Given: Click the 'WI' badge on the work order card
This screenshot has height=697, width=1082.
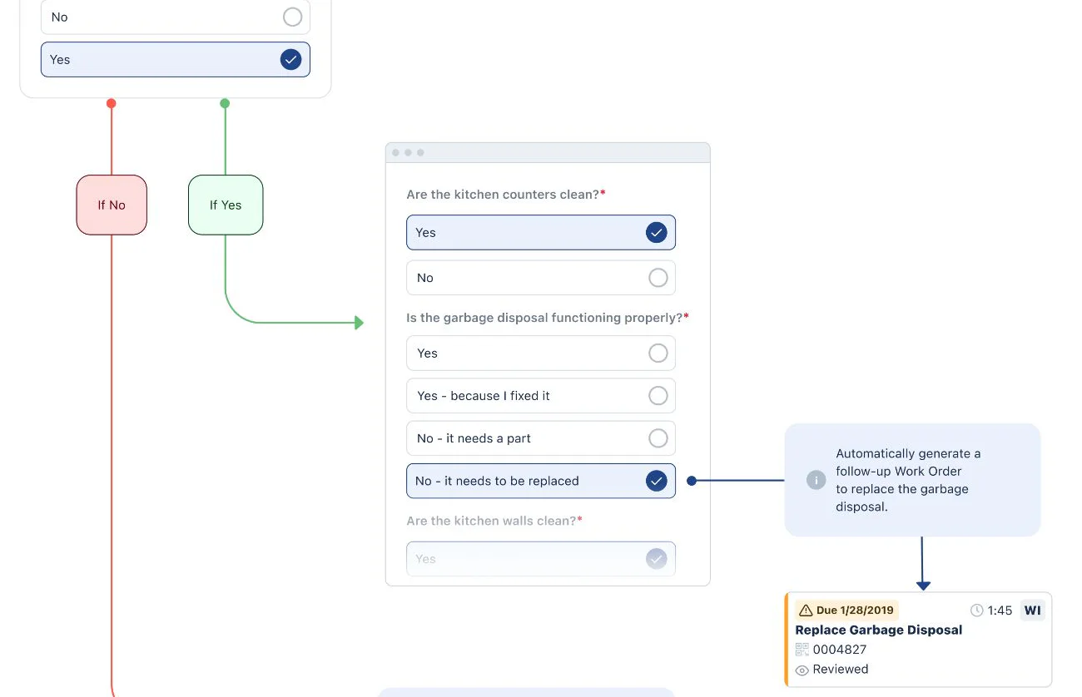Looking at the screenshot, I should (x=1033, y=610).
